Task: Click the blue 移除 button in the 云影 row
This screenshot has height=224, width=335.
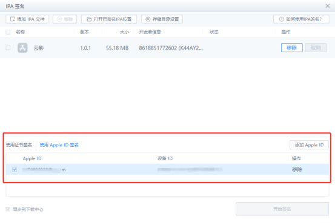Action: pyautogui.click(x=291, y=48)
